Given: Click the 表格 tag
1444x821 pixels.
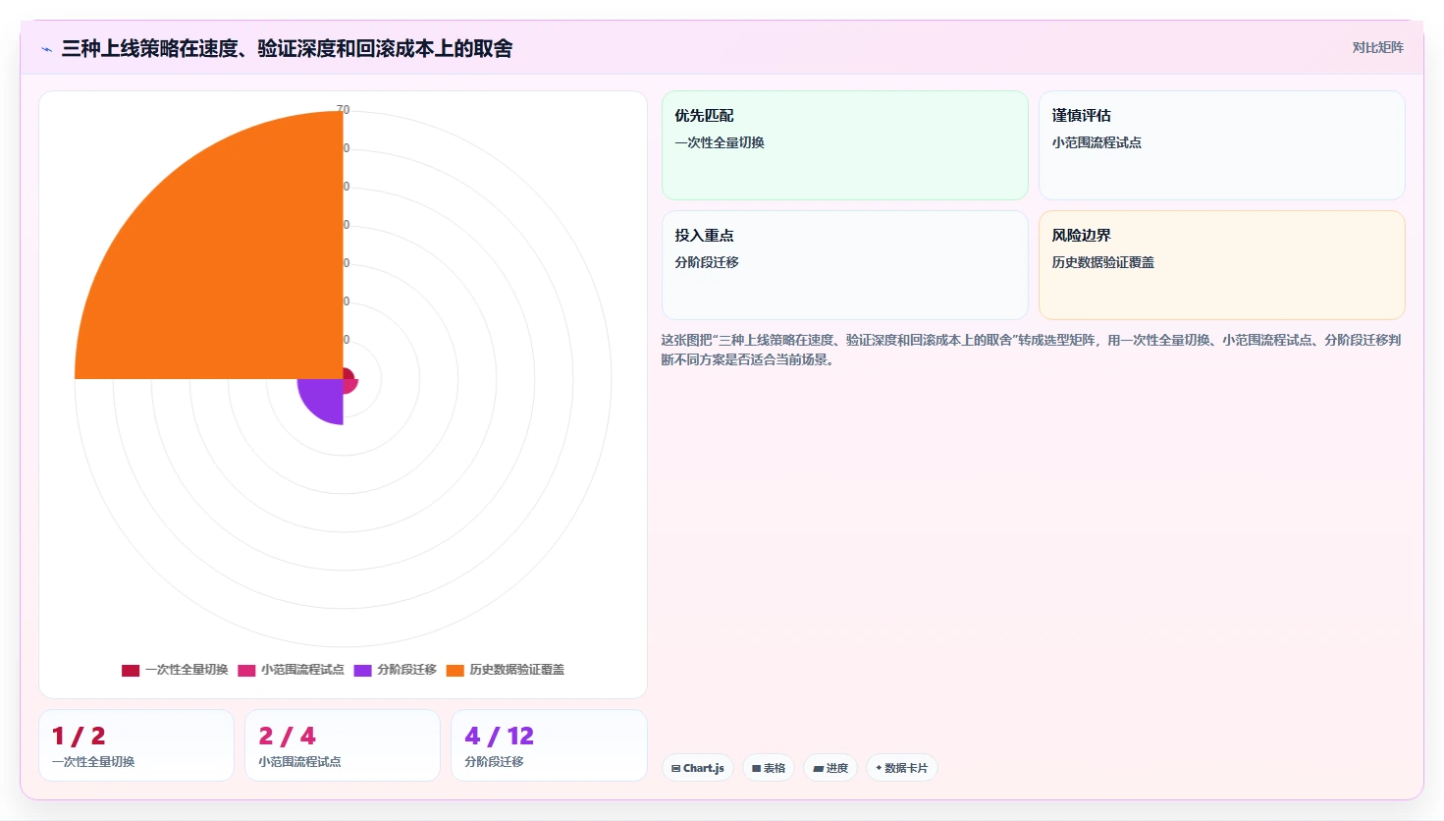Looking at the screenshot, I should point(769,768).
